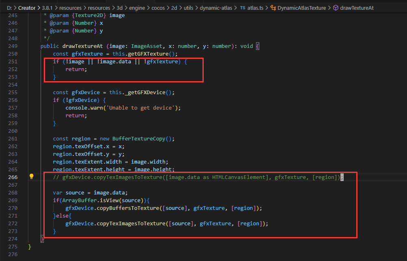Select the '2d' breadcrumb folder
This screenshot has height=261, width=407.
pos(174,8)
